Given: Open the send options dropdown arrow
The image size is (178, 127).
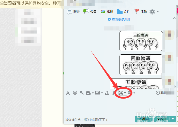Looking at the screenshot, I should [173, 119].
